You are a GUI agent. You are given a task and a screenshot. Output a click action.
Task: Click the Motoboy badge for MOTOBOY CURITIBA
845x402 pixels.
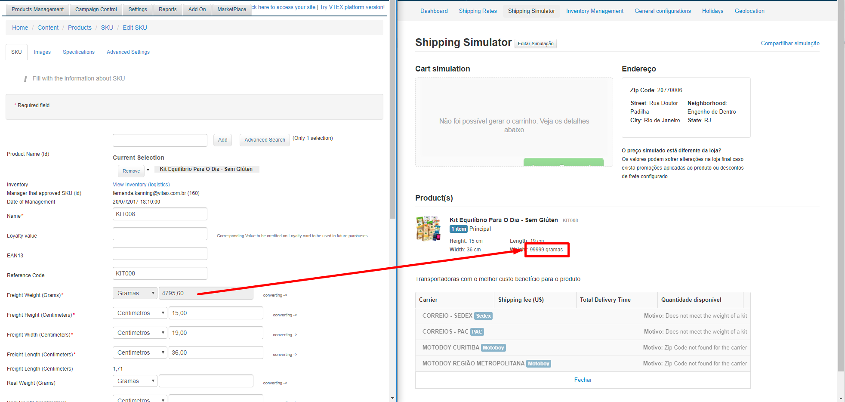point(493,348)
